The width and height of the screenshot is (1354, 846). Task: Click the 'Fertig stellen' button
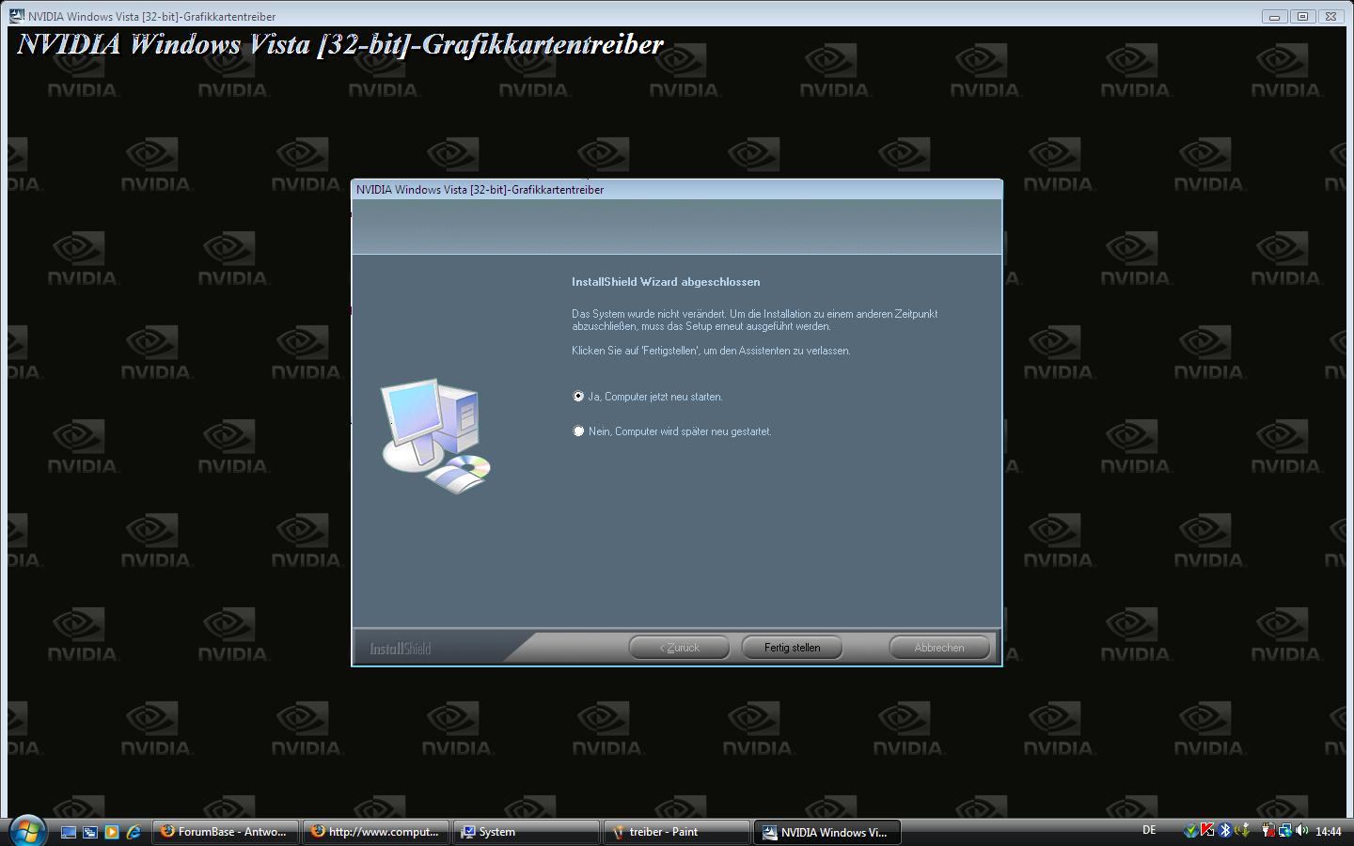pos(792,648)
